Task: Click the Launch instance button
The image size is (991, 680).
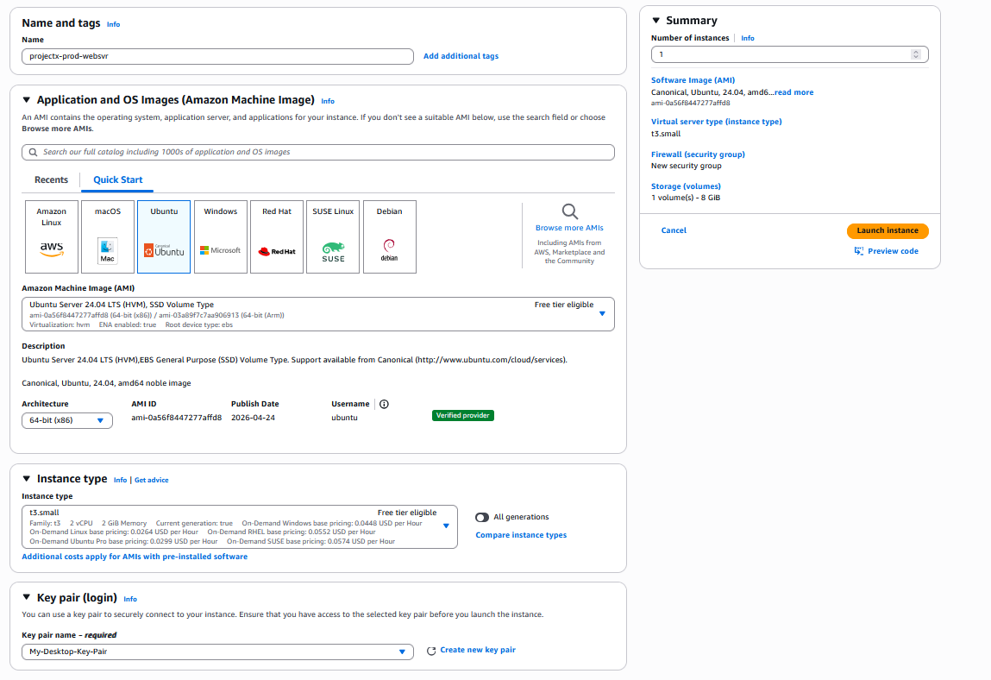Action: pyautogui.click(x=888, y=231)
